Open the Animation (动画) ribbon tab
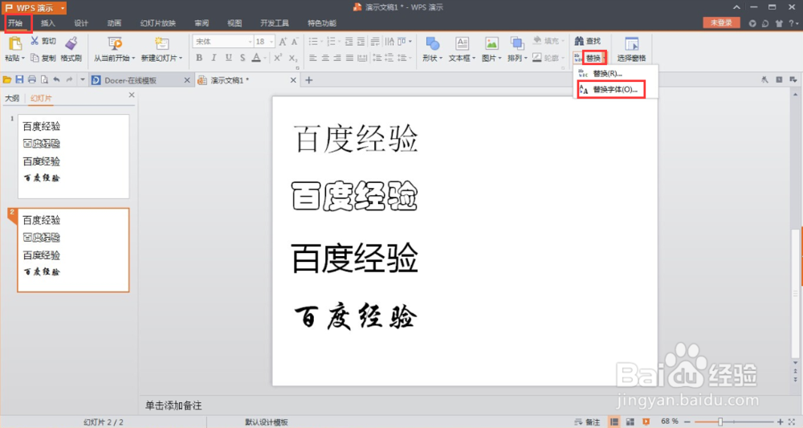 [x=114, y=23]
